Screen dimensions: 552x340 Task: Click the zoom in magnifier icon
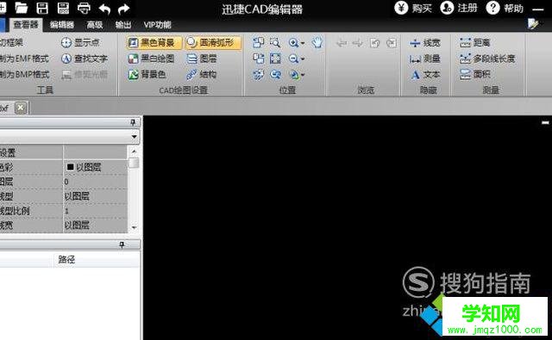coord(293,42)
